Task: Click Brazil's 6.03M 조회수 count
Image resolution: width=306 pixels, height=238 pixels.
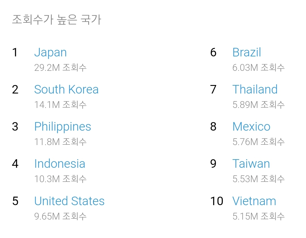Action: pyautogui.click(x=258, y=68)
